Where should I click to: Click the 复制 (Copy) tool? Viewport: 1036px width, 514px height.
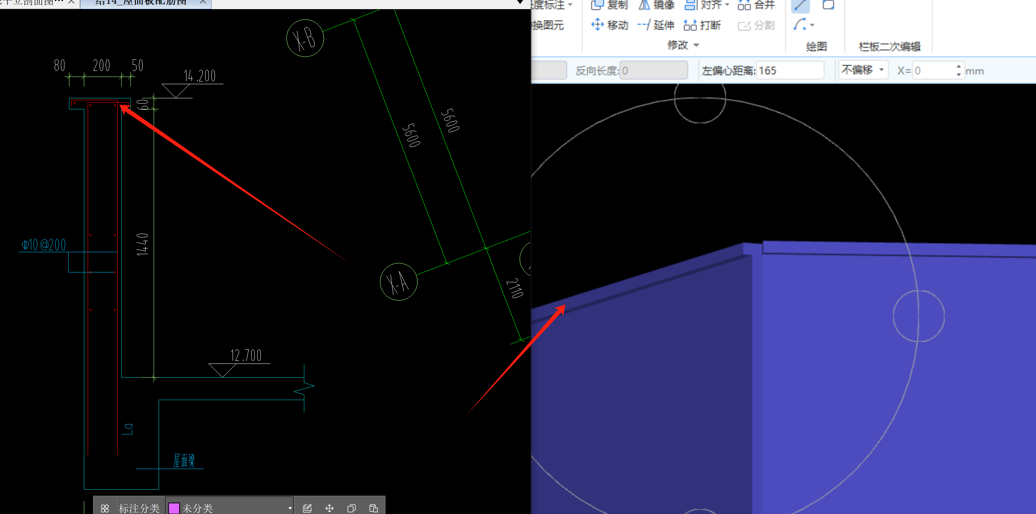[609, 5]
